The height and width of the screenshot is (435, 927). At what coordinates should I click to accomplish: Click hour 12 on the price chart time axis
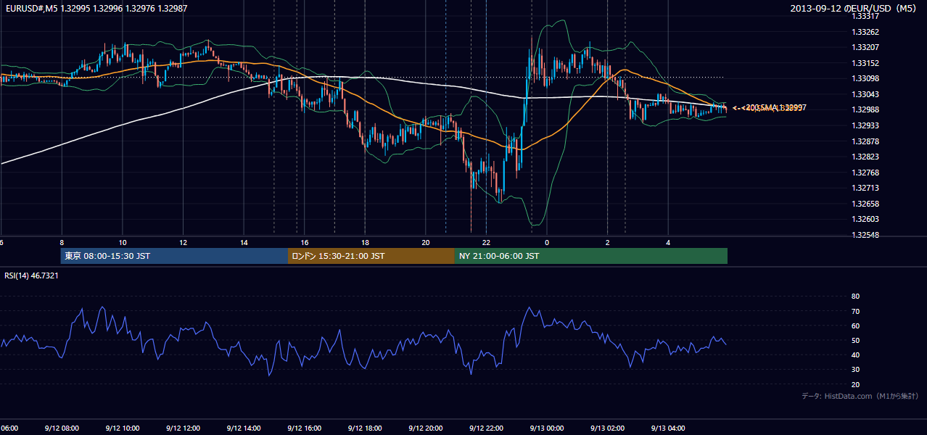pos(183,243)
